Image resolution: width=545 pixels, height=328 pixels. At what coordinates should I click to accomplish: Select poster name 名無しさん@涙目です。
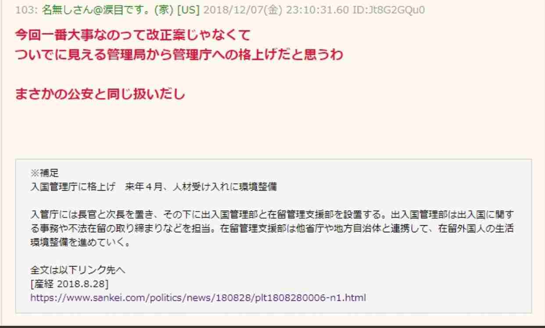point(80,11)
